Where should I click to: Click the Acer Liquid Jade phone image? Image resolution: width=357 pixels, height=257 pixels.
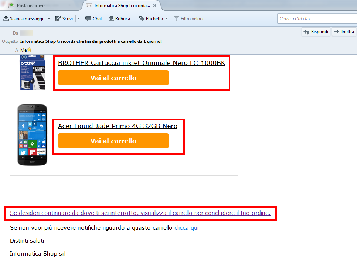pos(32,135)
